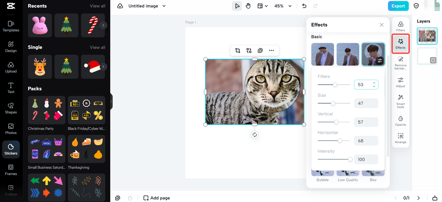Open the Photos panel

click(x=11, y=129)
